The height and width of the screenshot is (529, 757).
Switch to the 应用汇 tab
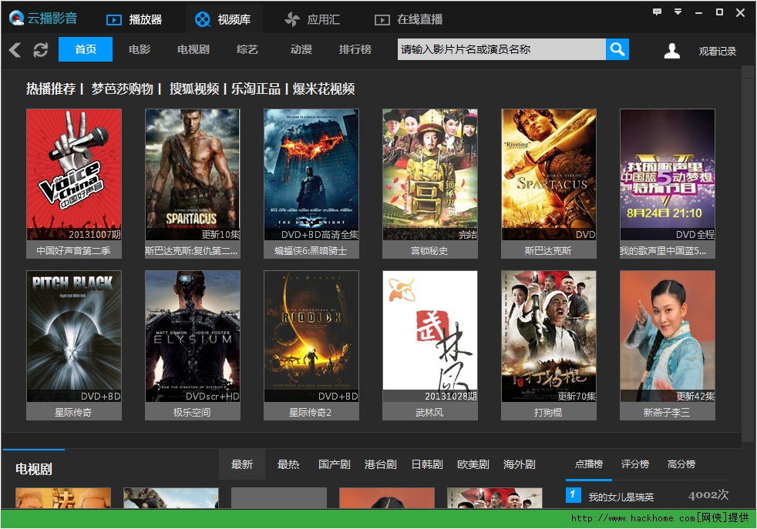(x=312, y=19)
